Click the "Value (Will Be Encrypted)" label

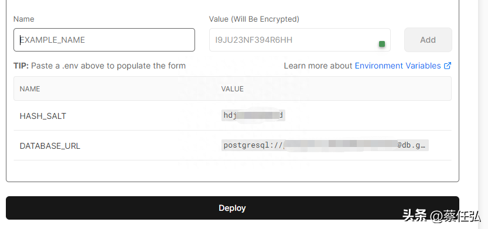coord(254,19)
